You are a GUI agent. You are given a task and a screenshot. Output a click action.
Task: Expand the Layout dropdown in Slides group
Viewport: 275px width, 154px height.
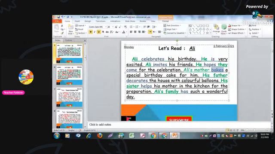(x=80, y=26)
